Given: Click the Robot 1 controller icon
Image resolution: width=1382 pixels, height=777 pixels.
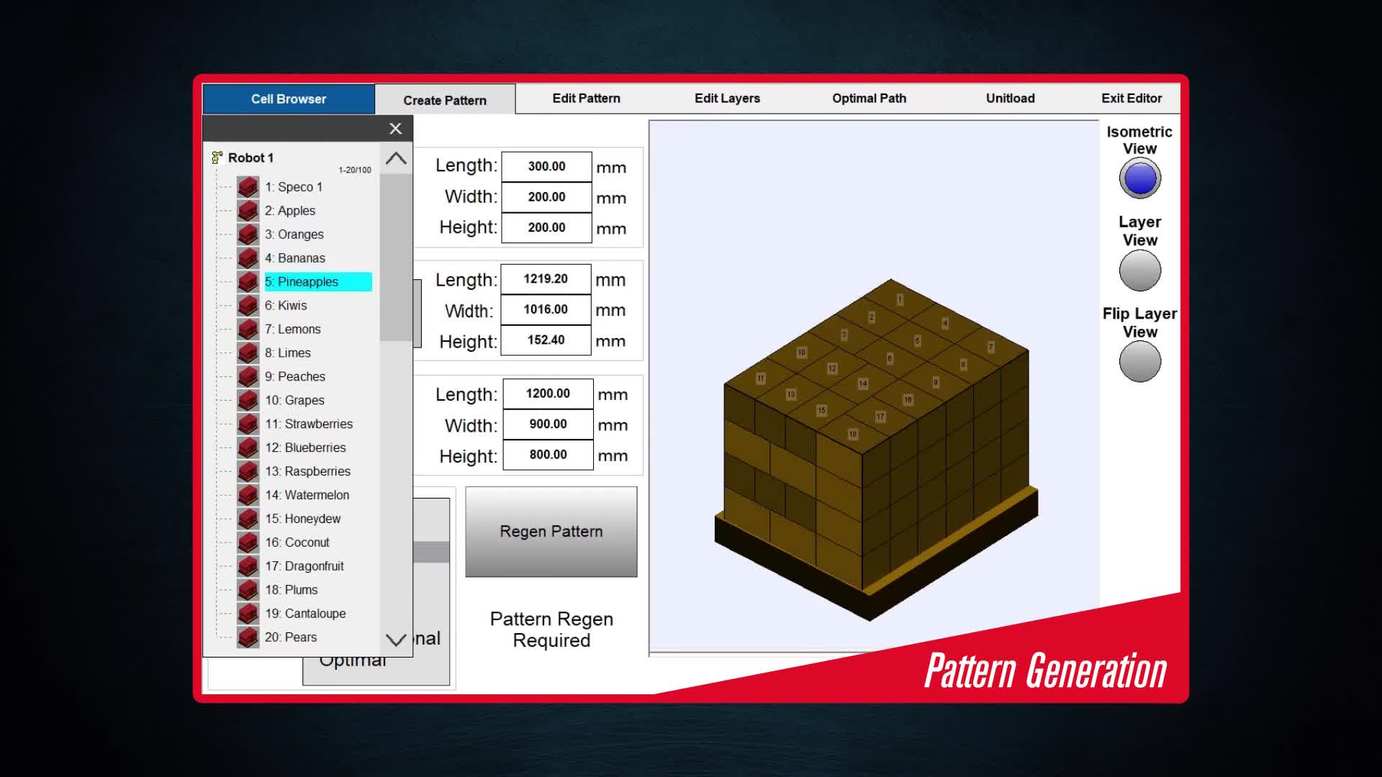Looking at the screenshot, I should [x=217, y=158].
